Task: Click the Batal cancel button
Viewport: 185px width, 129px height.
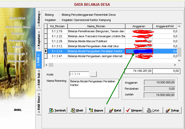Action: (x=115, y=110)
